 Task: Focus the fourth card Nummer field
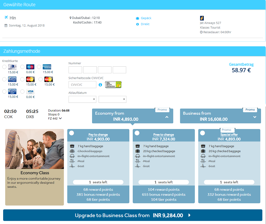(x=119, y=70)
